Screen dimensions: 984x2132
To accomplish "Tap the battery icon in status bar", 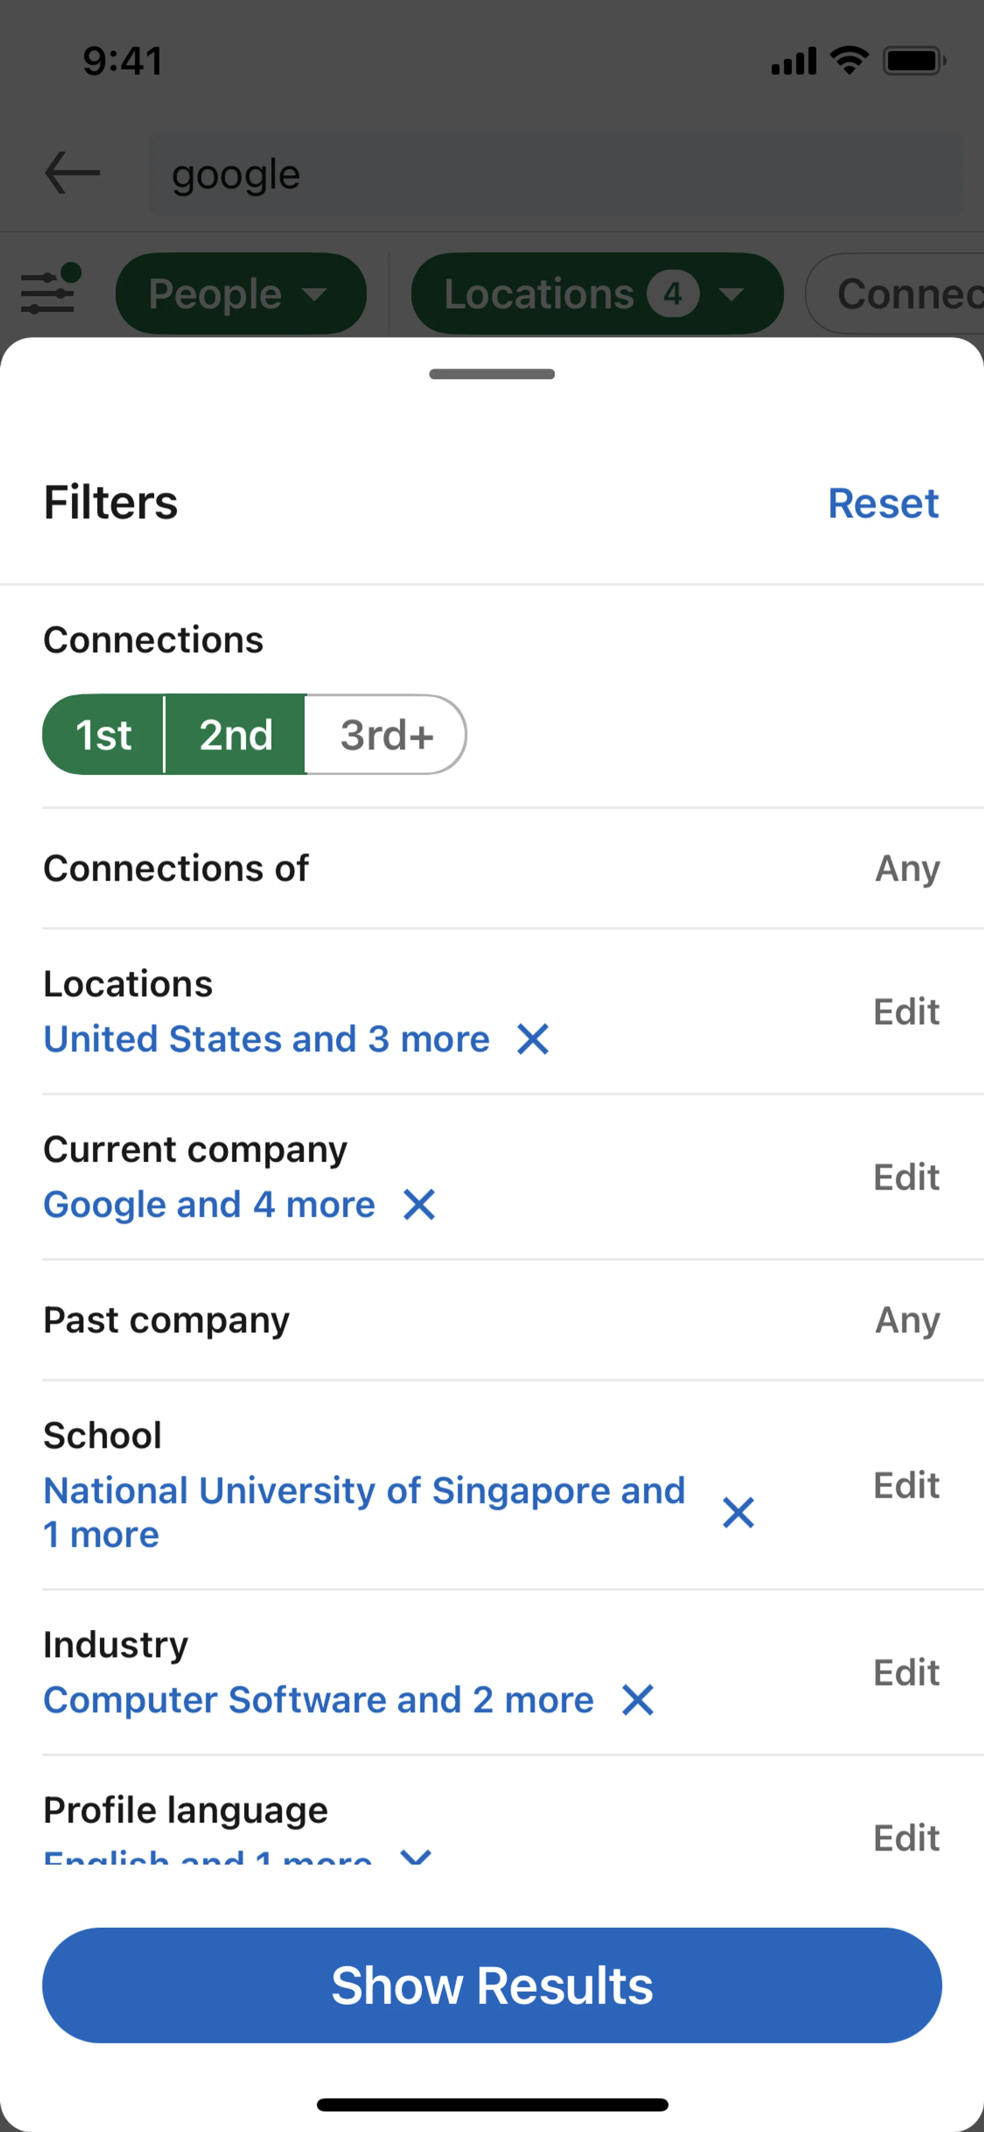I will click(914, 61).
